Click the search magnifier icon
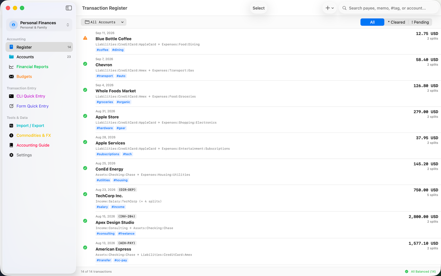Screen dimensions: 441x276 tap(345, 8)
